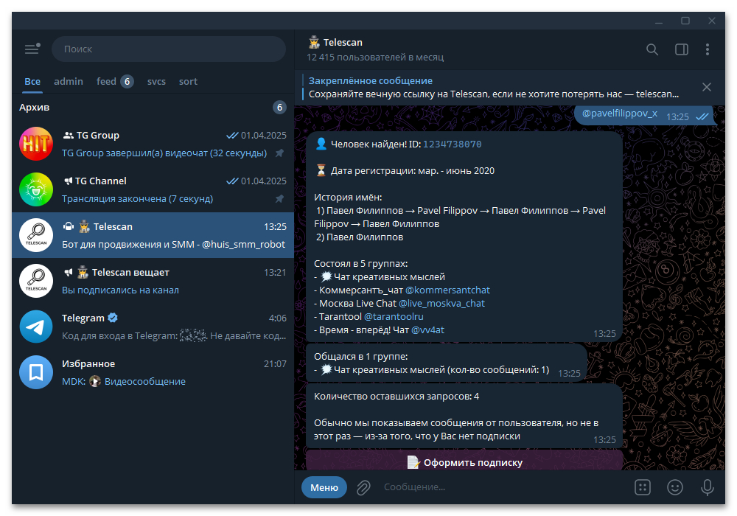Open the @live_moskva_chat link

coord(441,303)
